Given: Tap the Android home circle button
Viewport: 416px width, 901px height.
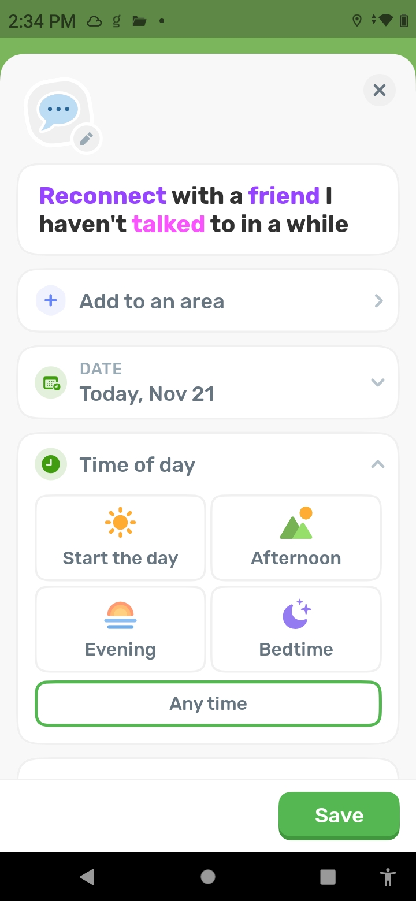Looking at the screenshot, I should pos(208,877).
